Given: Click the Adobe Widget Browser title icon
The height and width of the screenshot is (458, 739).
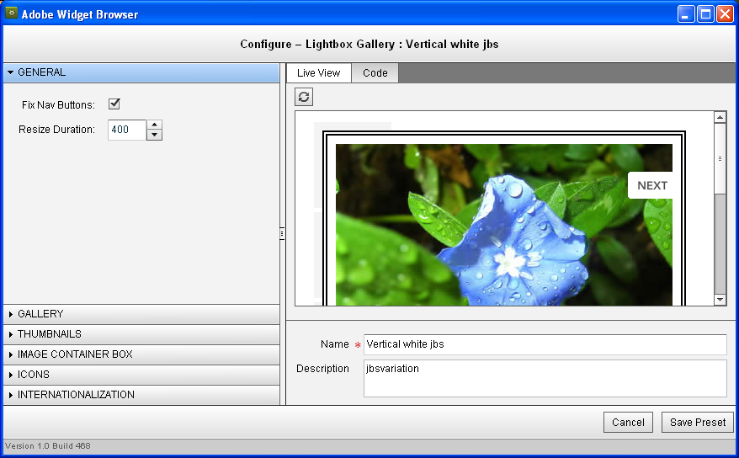Looking at the screenshot, I should [x=12, y=13].
